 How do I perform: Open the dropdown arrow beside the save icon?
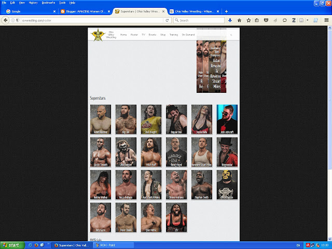click(307, 20)
